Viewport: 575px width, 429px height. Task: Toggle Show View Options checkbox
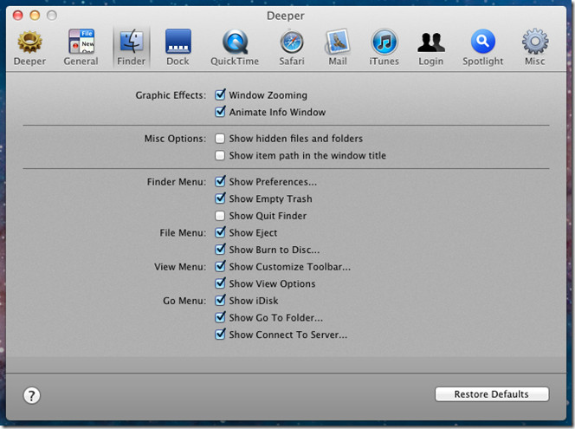pyautogui.click(x=220, y=283)
